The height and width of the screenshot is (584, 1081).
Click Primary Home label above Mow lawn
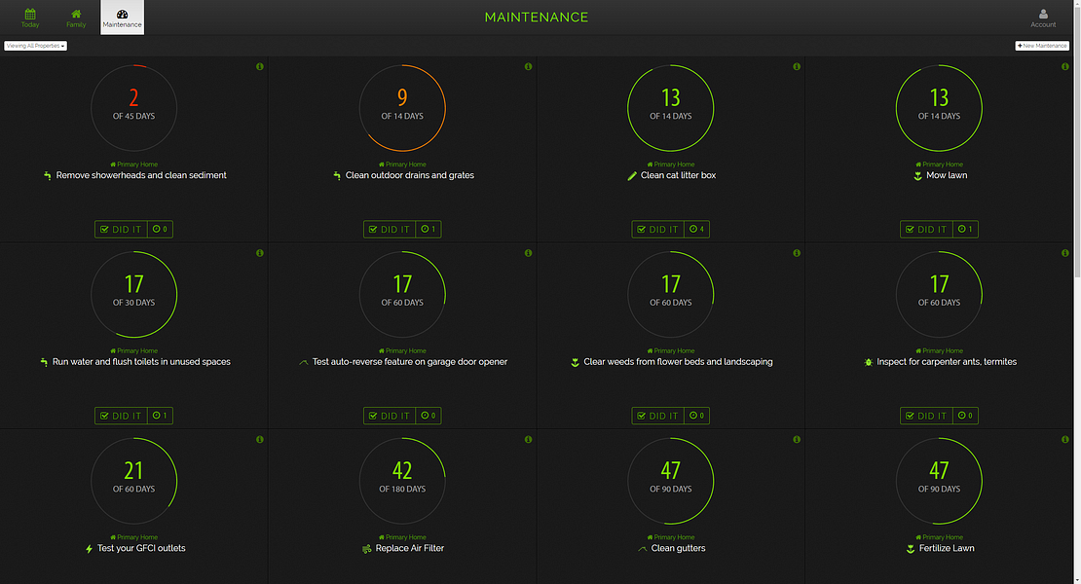pos(939,164)
